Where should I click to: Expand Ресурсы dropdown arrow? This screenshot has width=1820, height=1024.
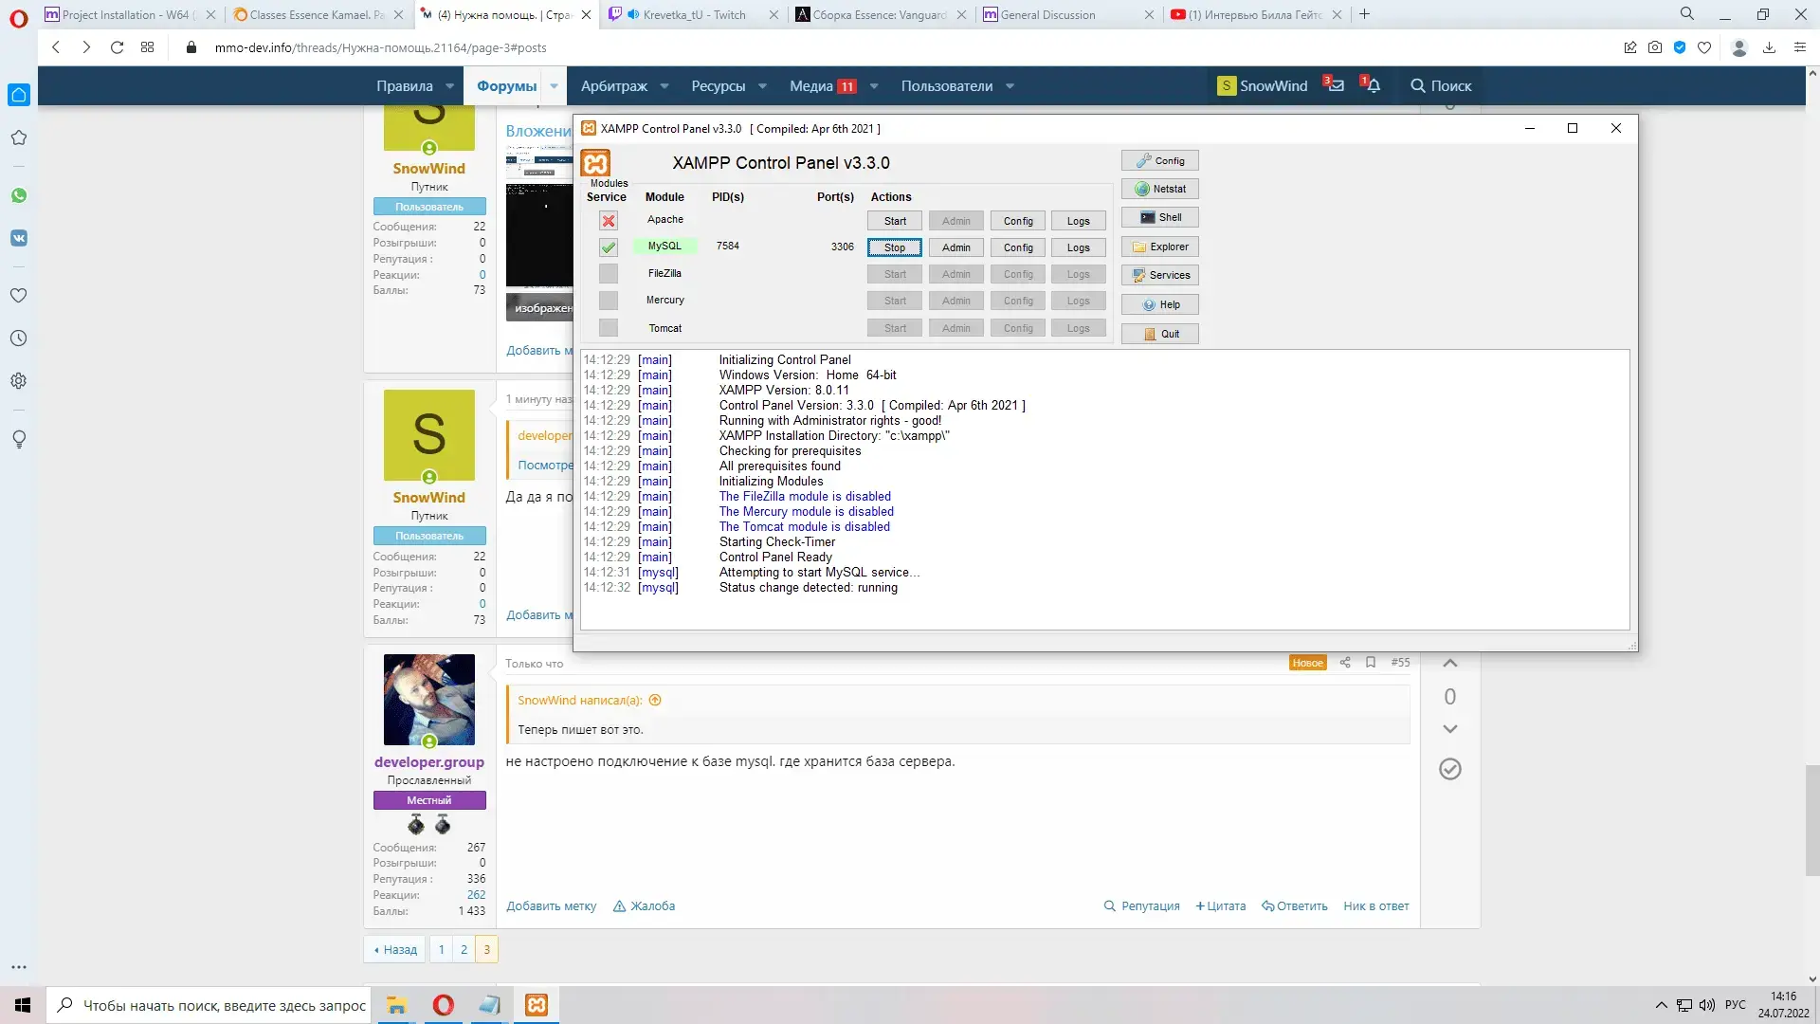coord(763,86)
